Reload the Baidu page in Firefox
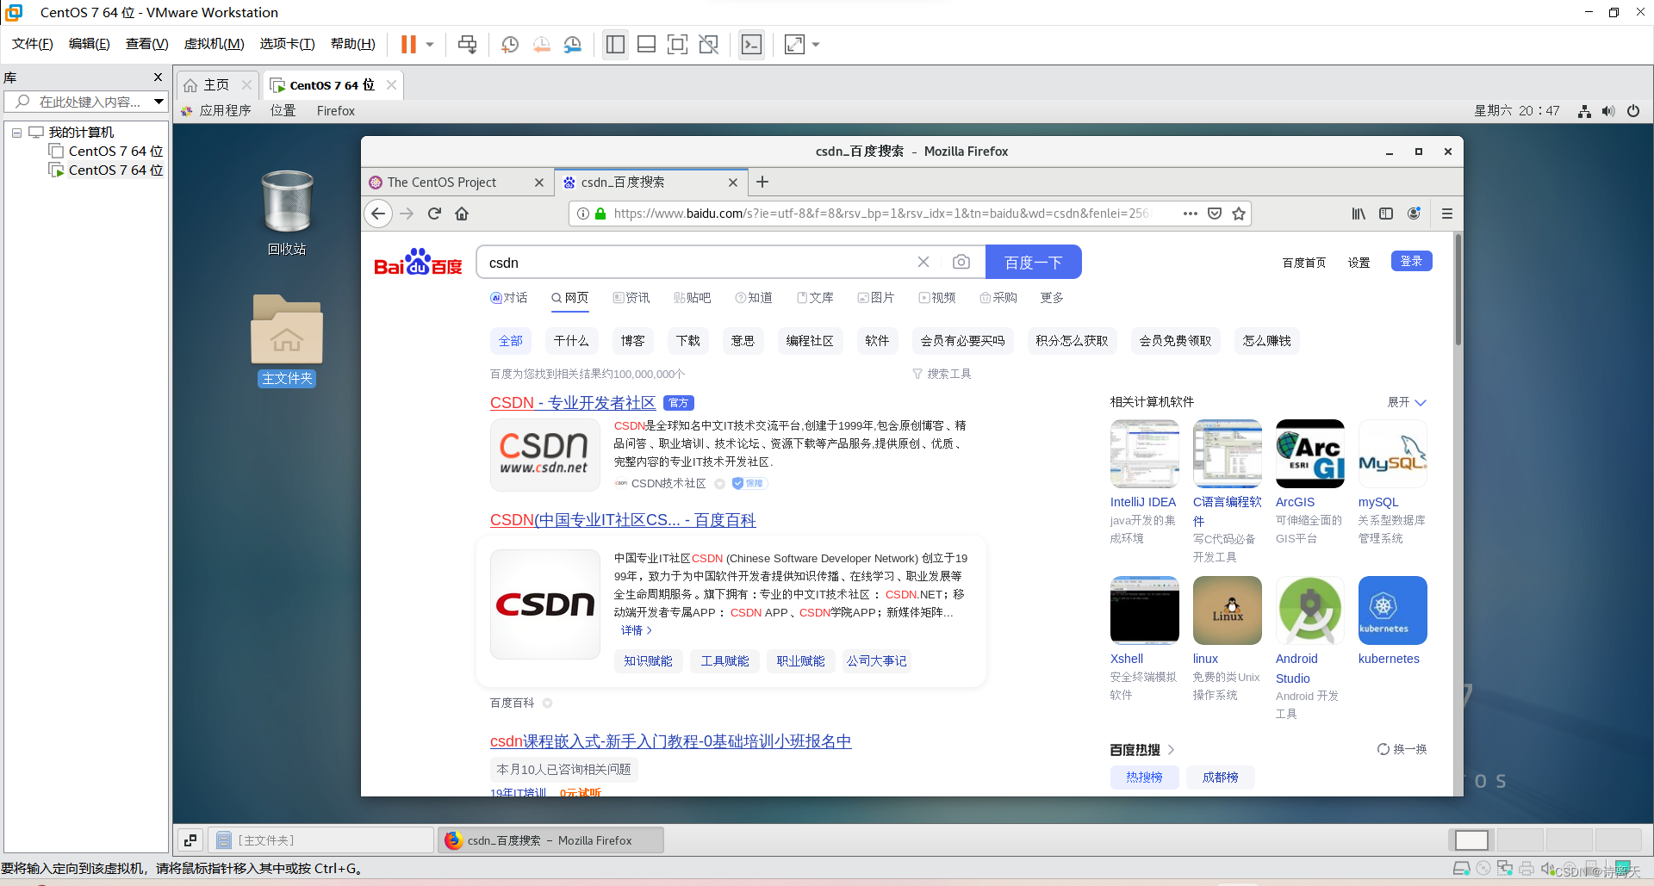Viewport: 1654px width, 886px height. click(434, 214)
